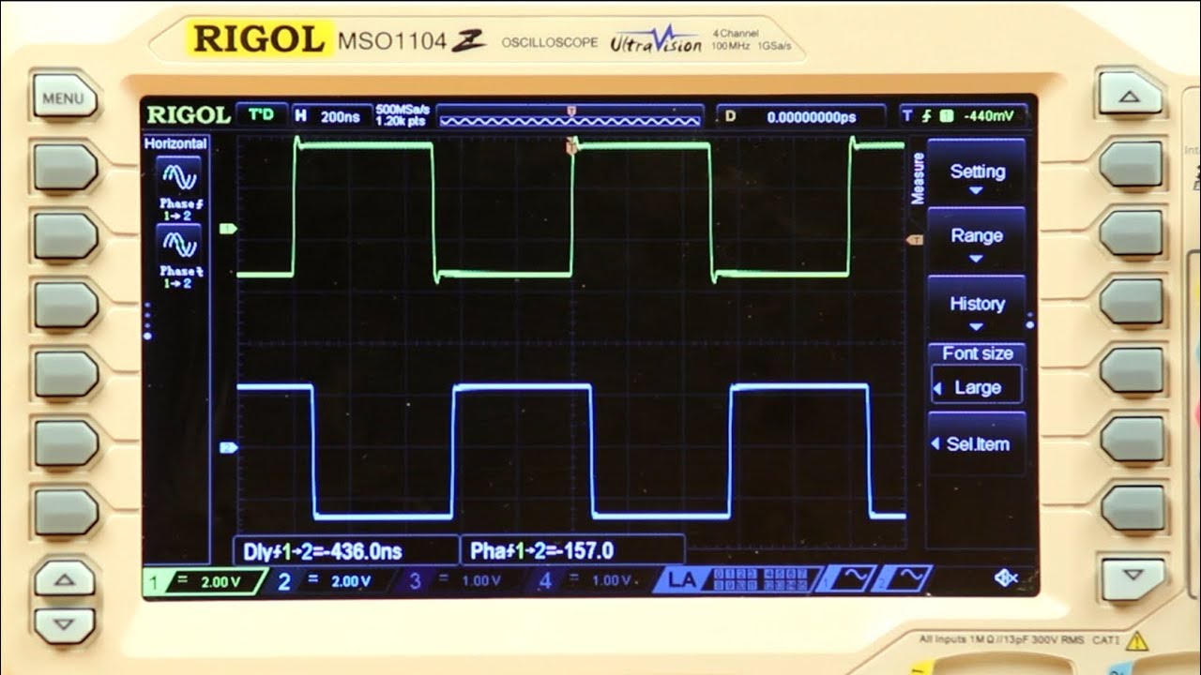Toggle channel 1 at 2.00 V
The height and width of the screenshot is (675, 1201).
(x=204, y=581)
